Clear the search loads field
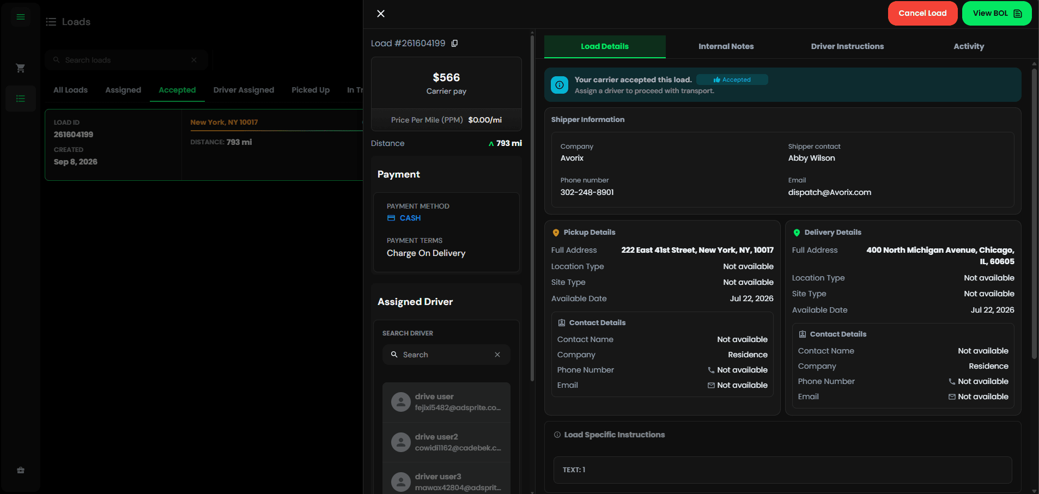The height and width of the screenshot is (494, 1039). pos(194,60)
